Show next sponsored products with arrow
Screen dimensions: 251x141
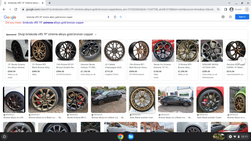point(241,60)
